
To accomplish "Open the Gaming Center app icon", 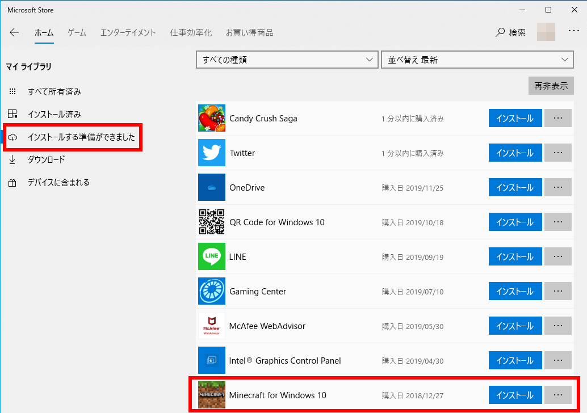I will (212, 291).
